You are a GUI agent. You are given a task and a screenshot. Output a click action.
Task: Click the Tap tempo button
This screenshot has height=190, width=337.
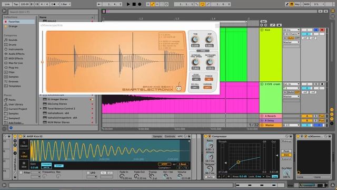(x=16, y=4)
